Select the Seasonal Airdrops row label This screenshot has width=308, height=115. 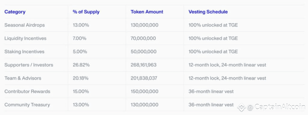pos(25,25)
